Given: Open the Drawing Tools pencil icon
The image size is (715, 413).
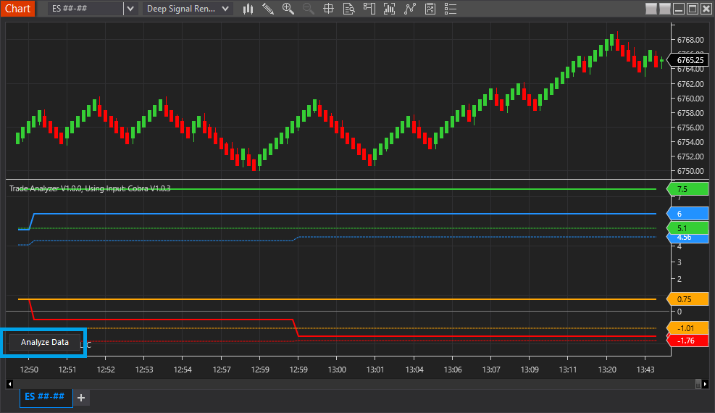Looking at the screenshot, I should 268,9.
